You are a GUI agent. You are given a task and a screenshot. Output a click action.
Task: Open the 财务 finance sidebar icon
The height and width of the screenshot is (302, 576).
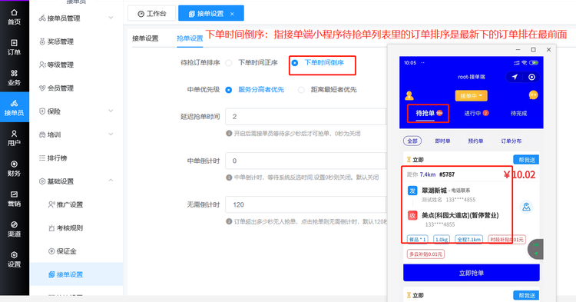click(14, 168)
